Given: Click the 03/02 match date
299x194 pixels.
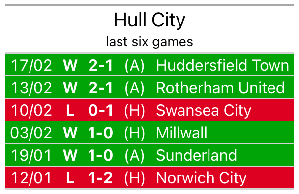Looking at the screenshot, I should point(31,133).
